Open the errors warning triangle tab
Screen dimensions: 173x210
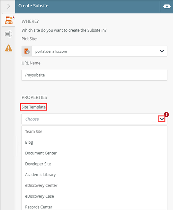pos(9,48)
